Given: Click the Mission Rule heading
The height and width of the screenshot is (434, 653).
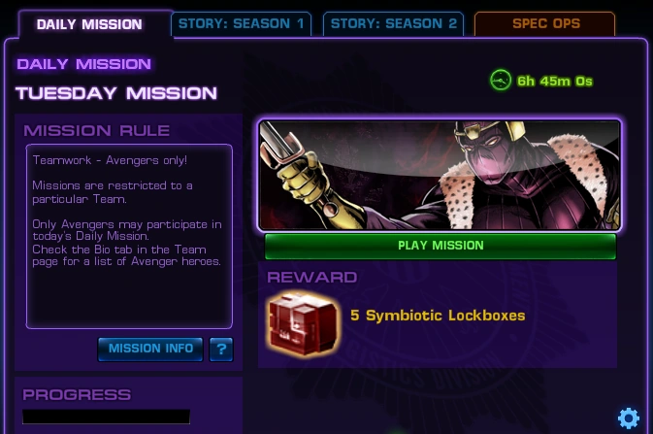Looking at the screenshot, I should coord(97,131).
